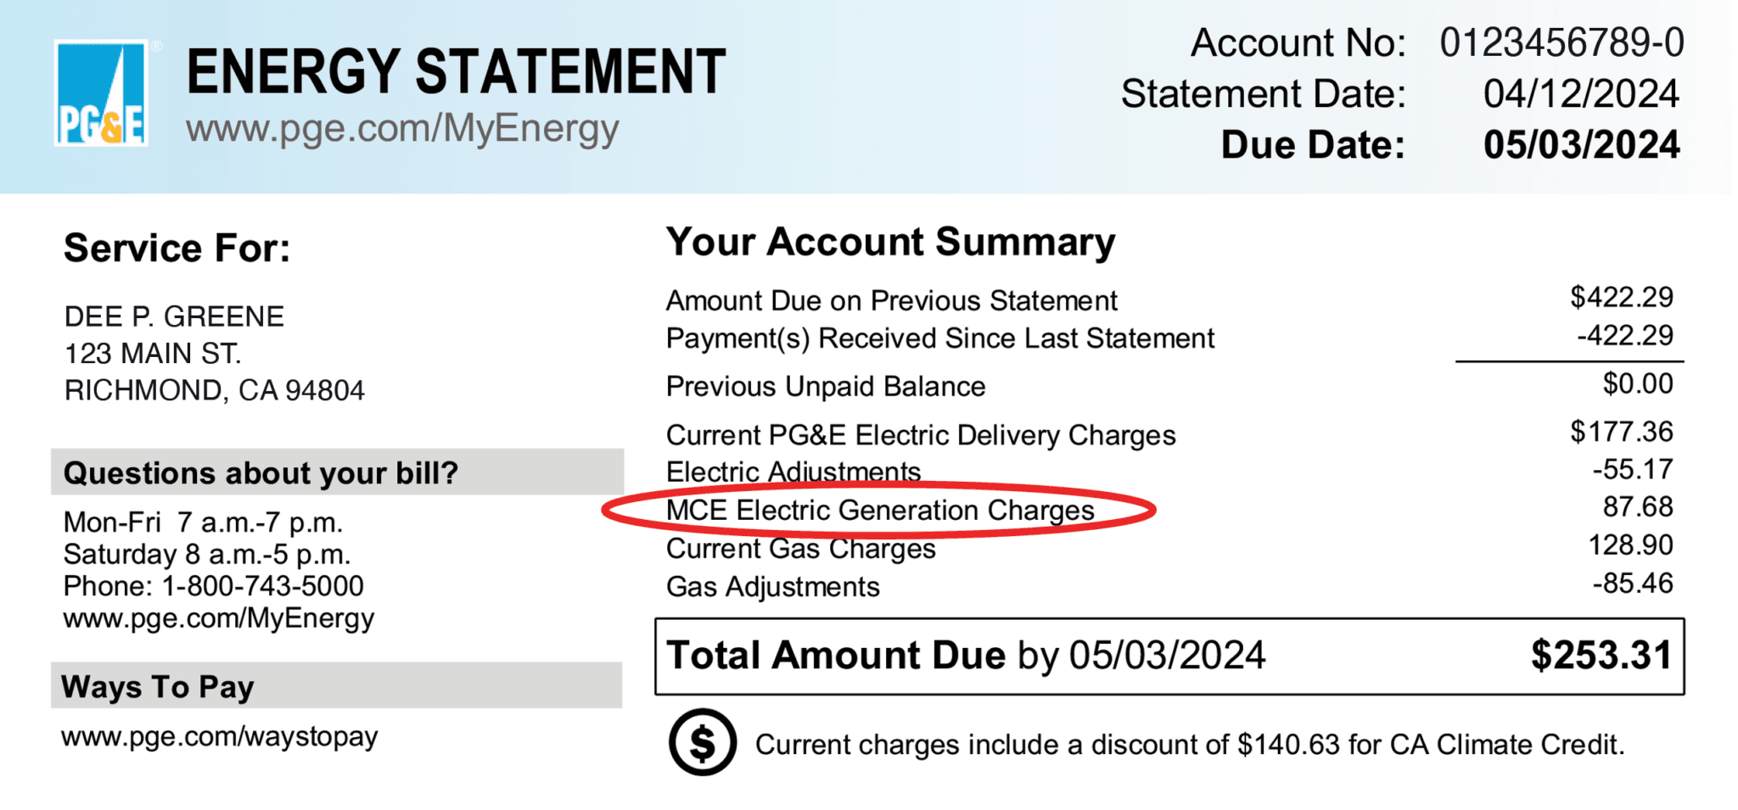Click the account number 0123456789-0
The image size is (1738, 810).
pyautogui.click(x=1561, y=43)
